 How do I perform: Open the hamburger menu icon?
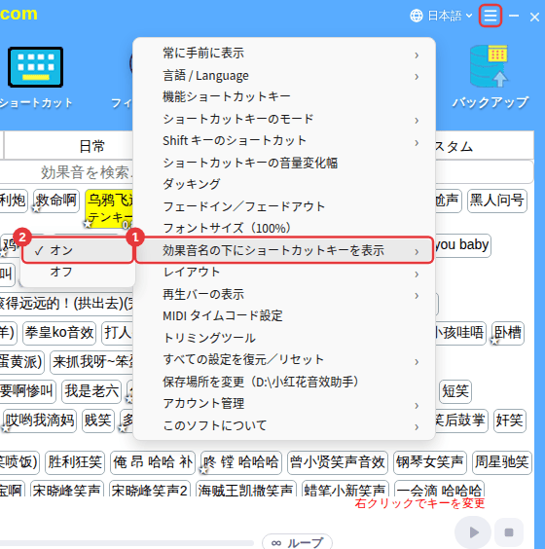[x=490, y=16]
